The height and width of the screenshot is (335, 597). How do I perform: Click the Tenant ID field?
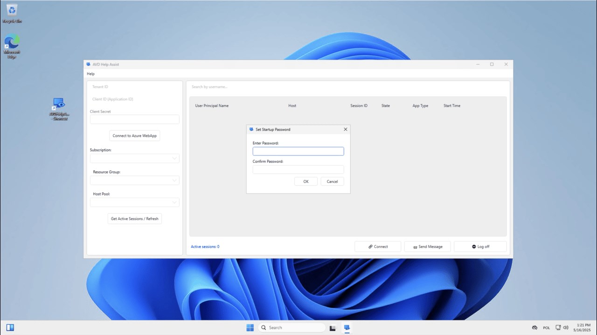coord(134,87)
